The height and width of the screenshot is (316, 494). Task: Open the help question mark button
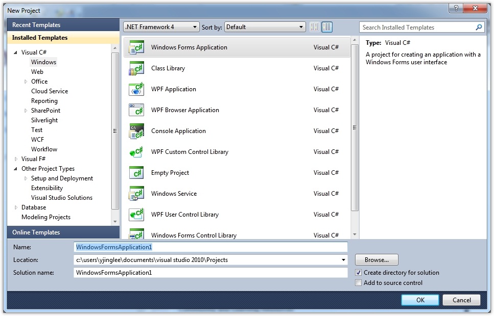pos(456,8)
